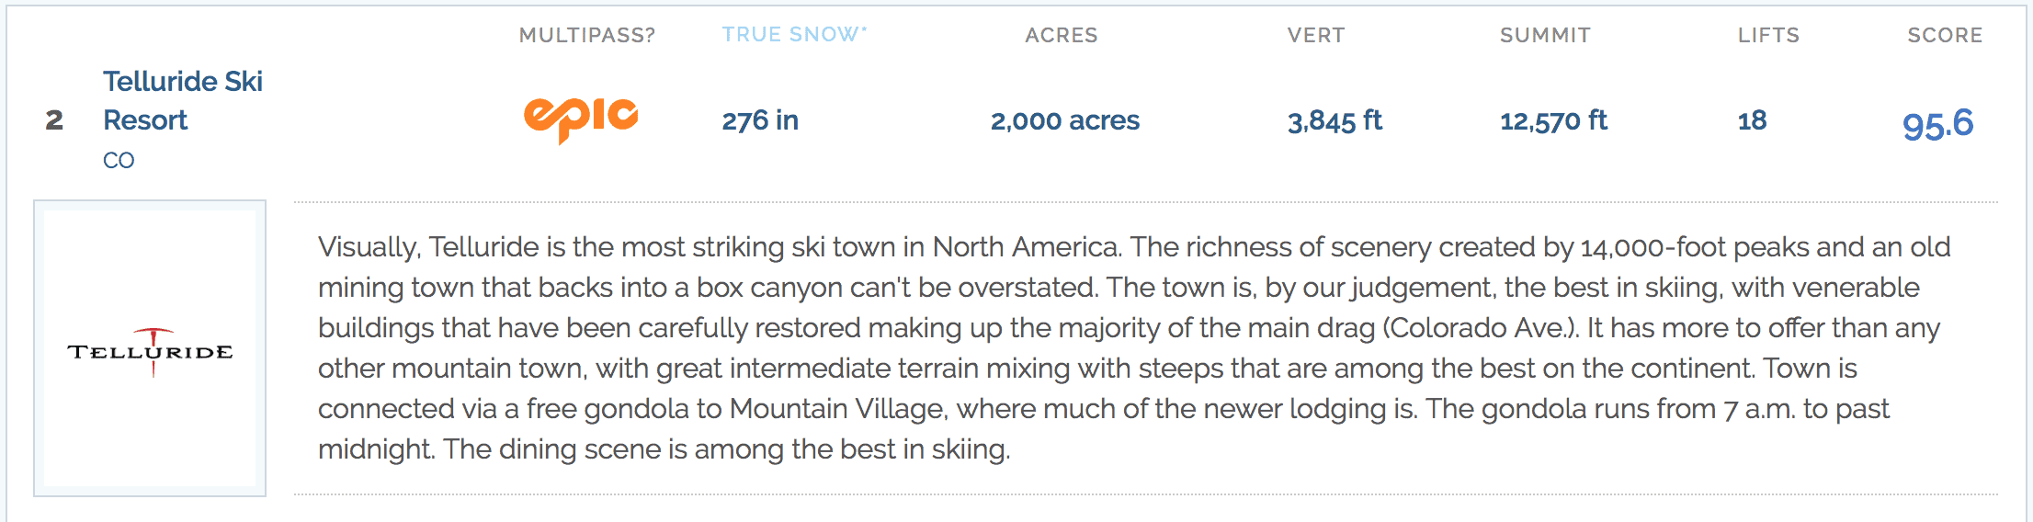Click the 18 lifts value
Viewport: 2033px width, 522px height.
click(x=1752, y=120)
